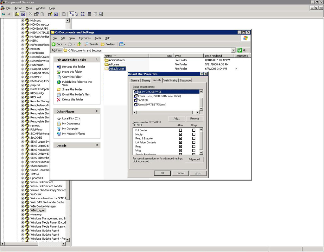Image resolution: width=324 pixels, height=252 pixels.
Task: Uncheck Allow for Modify
Action: (x=181, y=134)
